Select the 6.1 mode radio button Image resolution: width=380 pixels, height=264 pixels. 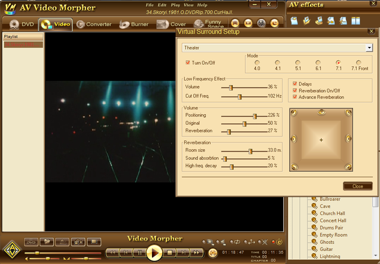[318, 62]
